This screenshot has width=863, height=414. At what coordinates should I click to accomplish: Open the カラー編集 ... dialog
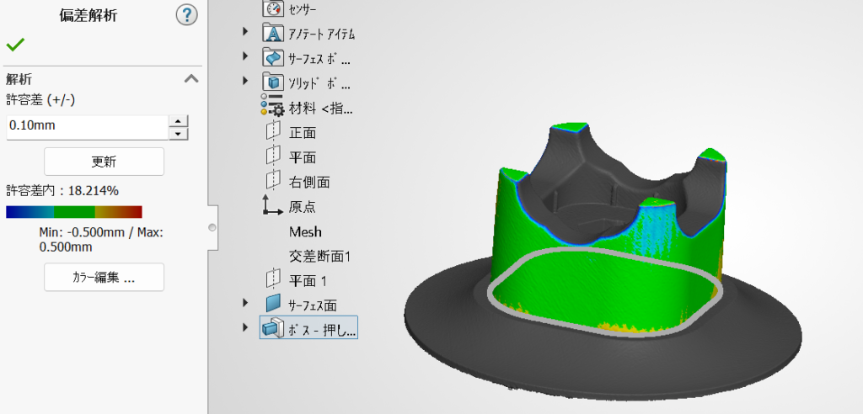104,277
